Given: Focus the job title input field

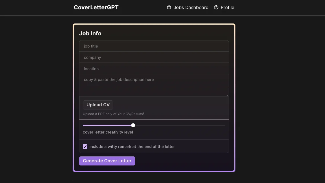Looking at the screenshot, I should click(154, 46).
